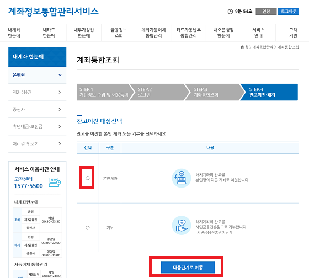Open the 내카드 한눈에 top menu
309x278 pixels.
click(49, 33)
